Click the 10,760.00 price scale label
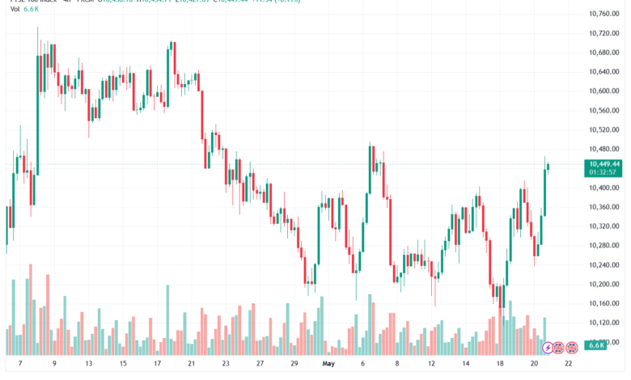This screenshot has width=631, height=380. 603,14
